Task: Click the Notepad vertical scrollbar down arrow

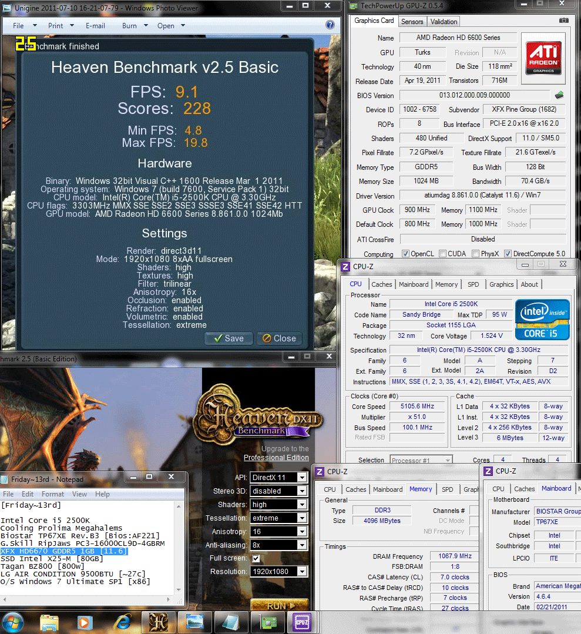Action: 179,590
